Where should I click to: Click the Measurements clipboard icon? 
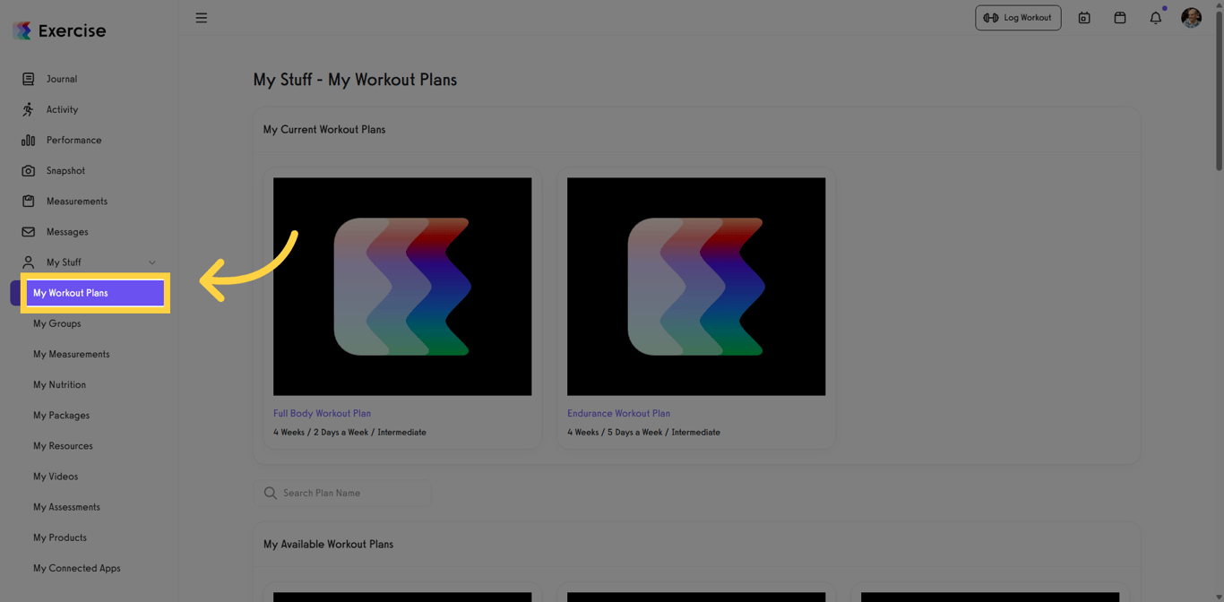pyautogui.click(x=29, y=201)
